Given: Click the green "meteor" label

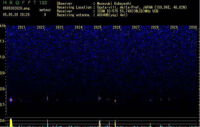Looking at the screenshot, I should click(45, 10).
